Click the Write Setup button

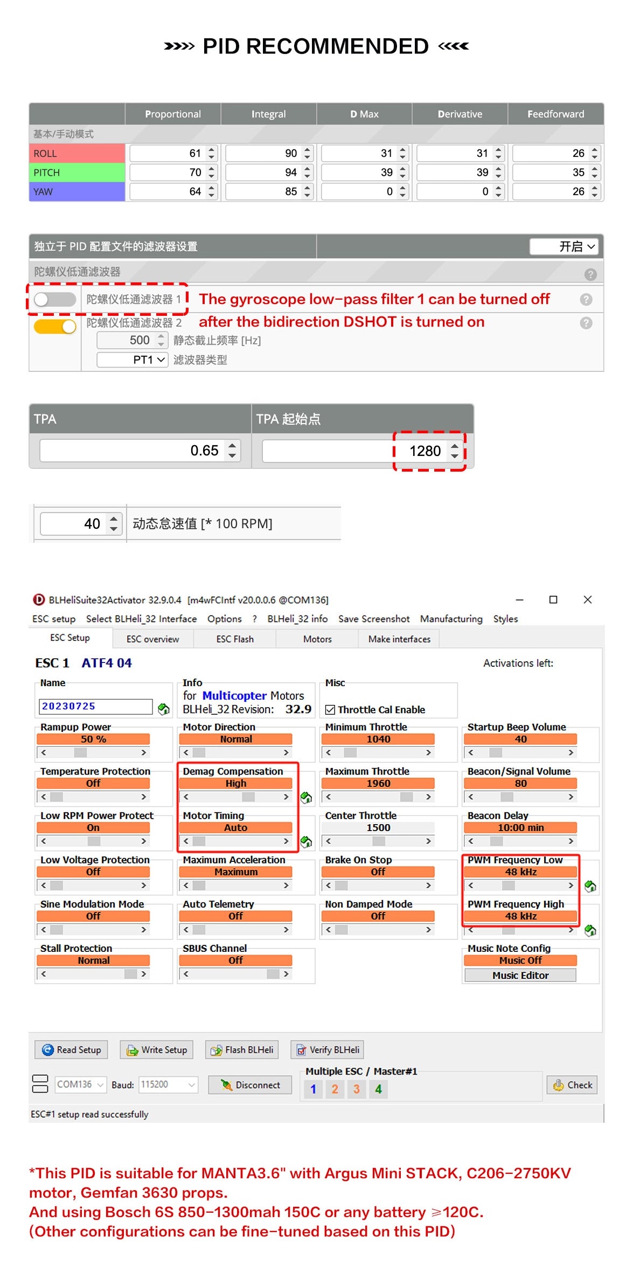(157, 1050)
